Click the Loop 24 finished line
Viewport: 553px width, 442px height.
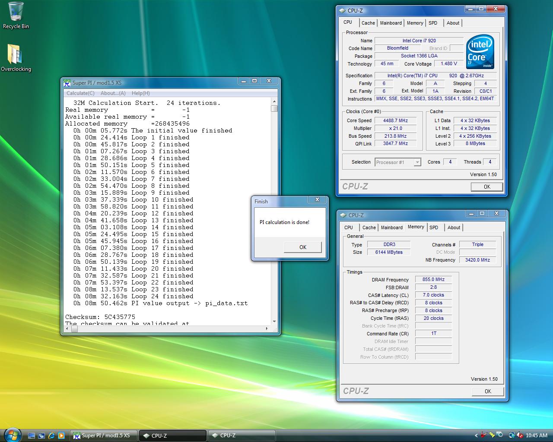click(133, 296)
